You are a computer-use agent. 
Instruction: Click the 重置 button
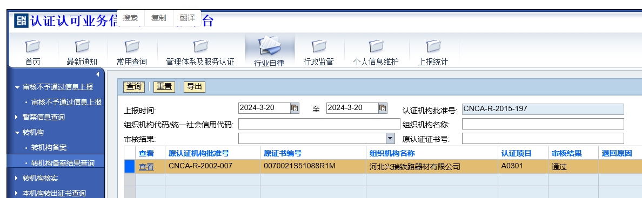coord(164,87)
